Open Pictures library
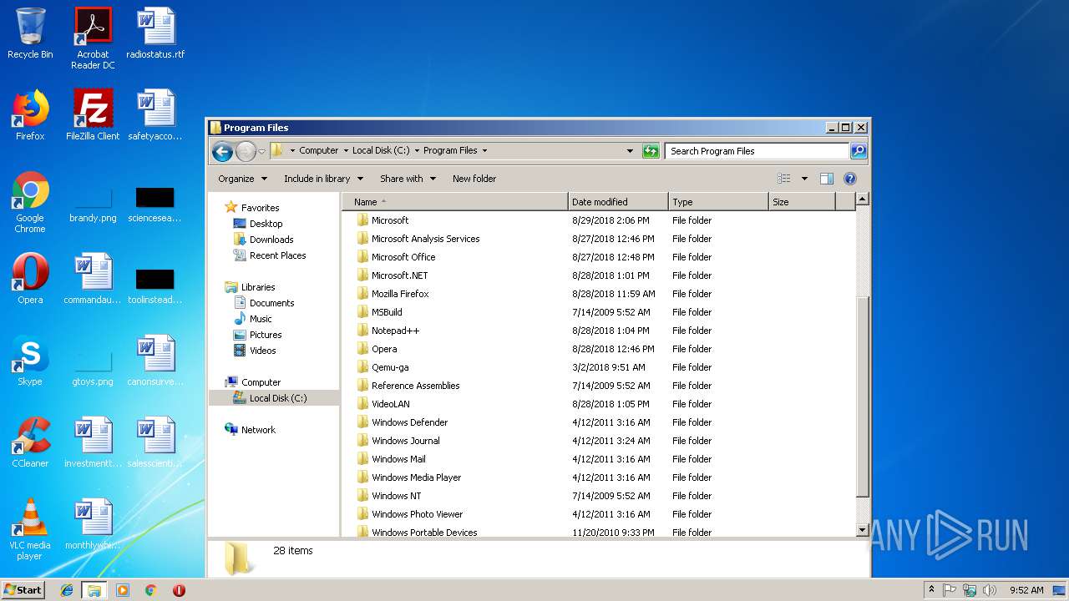1069x601 pixels. pos(266,335)
